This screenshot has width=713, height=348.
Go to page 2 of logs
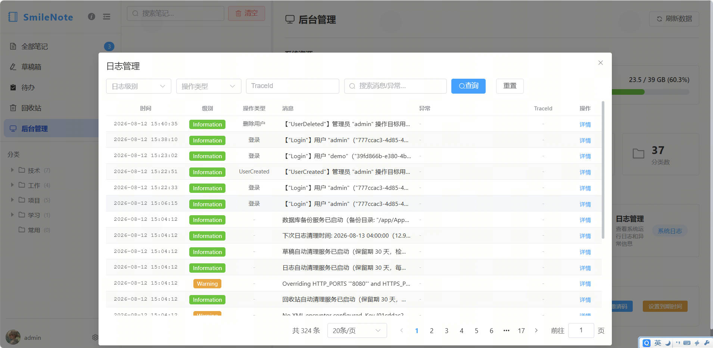pyautogui.click(x=432, y=330)
